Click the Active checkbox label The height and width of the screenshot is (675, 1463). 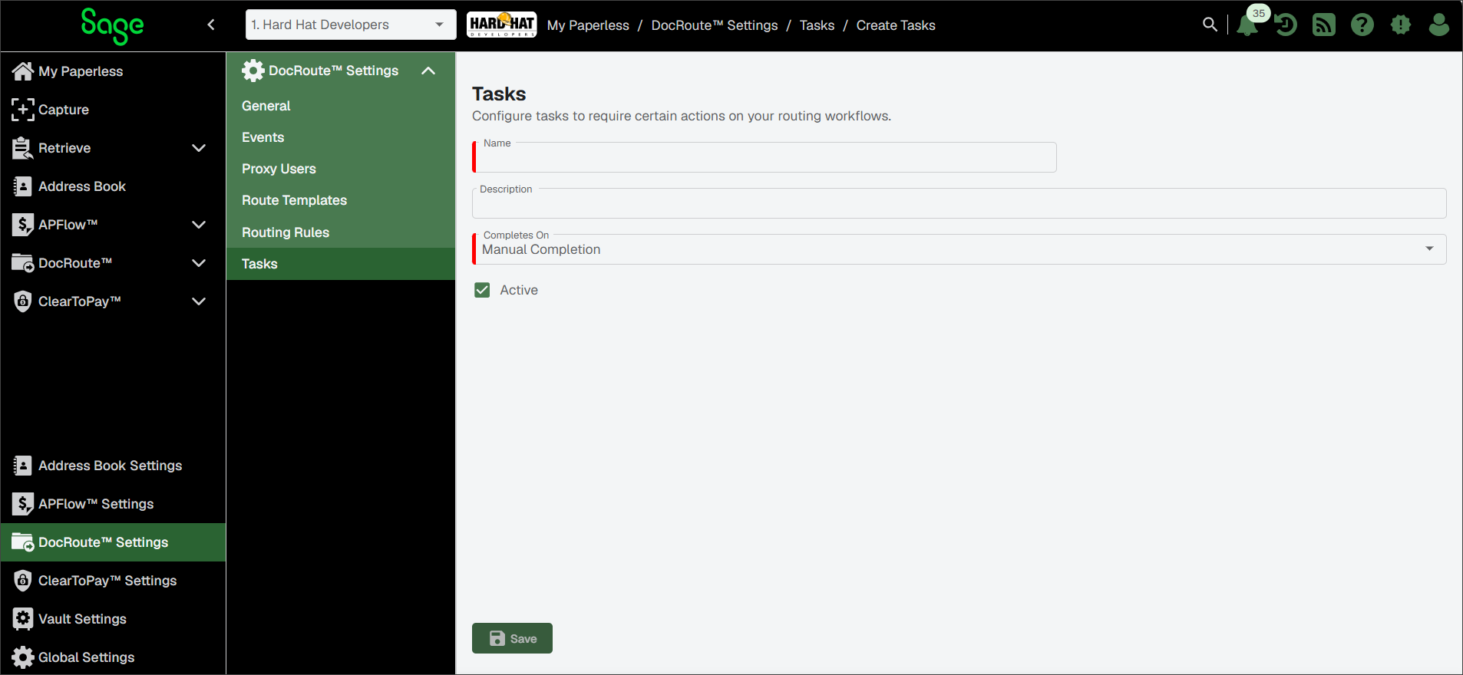pyautogui.click(x=519, y=290)
